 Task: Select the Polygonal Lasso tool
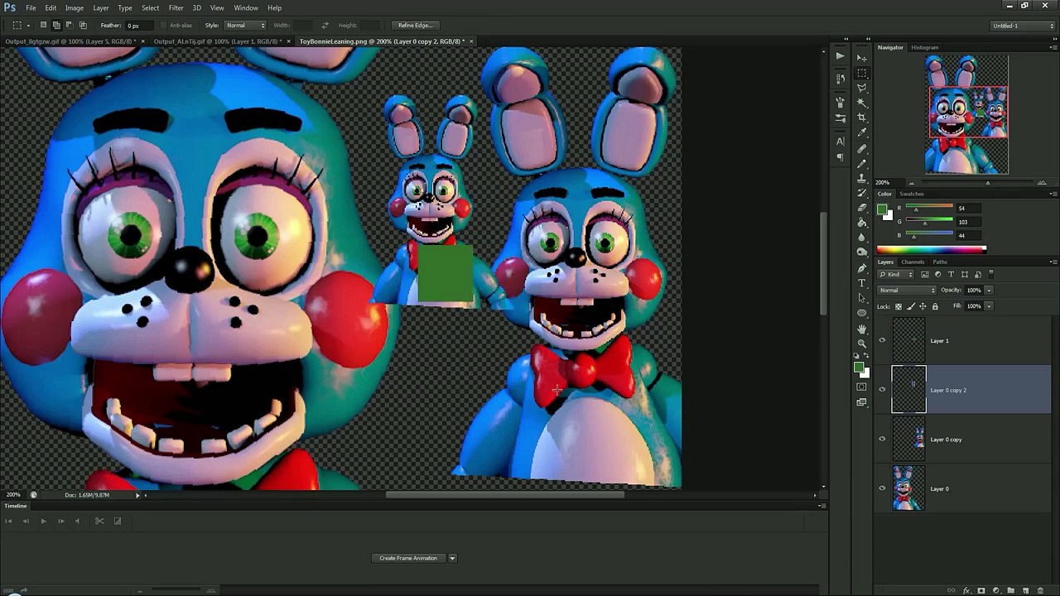(862, 88)
